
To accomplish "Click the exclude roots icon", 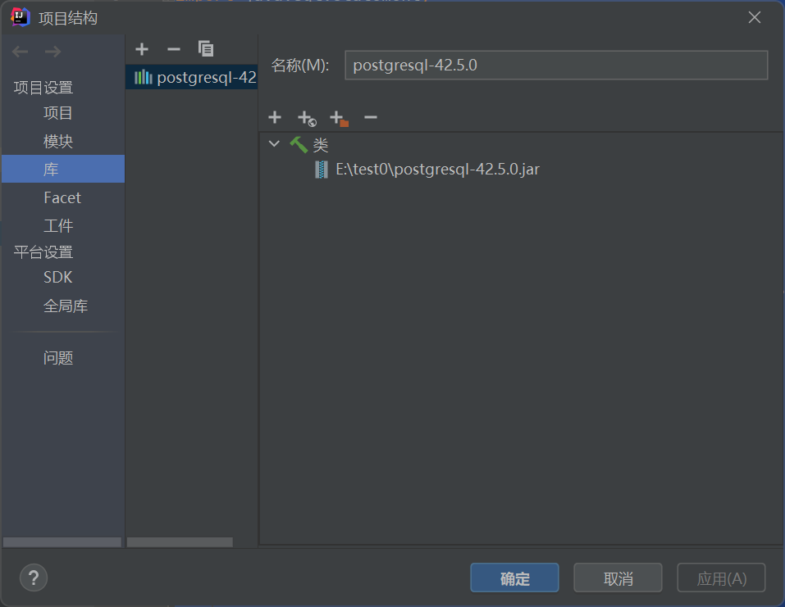I will [339, 119].
